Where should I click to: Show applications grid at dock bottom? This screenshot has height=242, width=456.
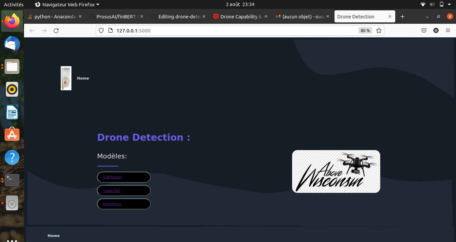coord(12,240)
